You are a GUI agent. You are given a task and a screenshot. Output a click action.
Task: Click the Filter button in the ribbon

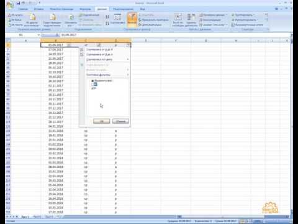pos(132,19)
